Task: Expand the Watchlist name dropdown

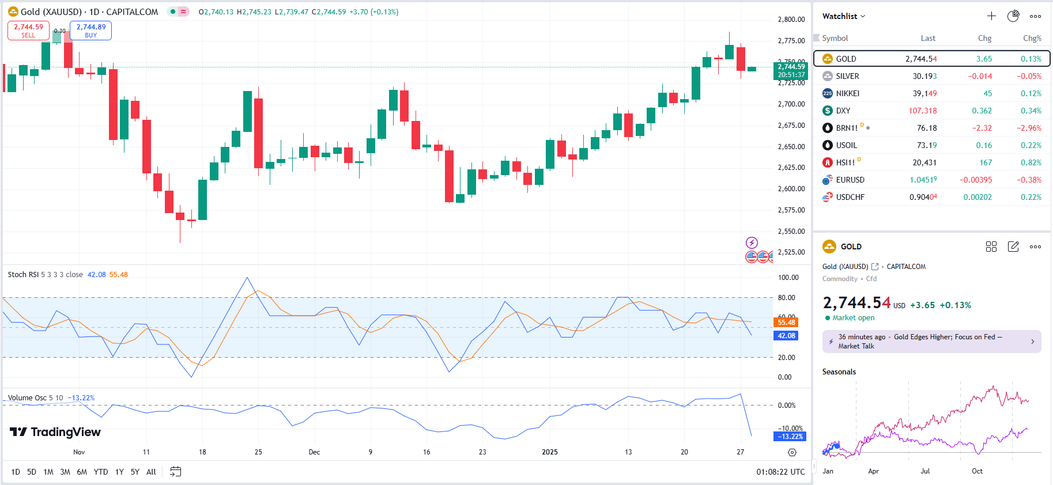Action: click(x=844, y=16)
